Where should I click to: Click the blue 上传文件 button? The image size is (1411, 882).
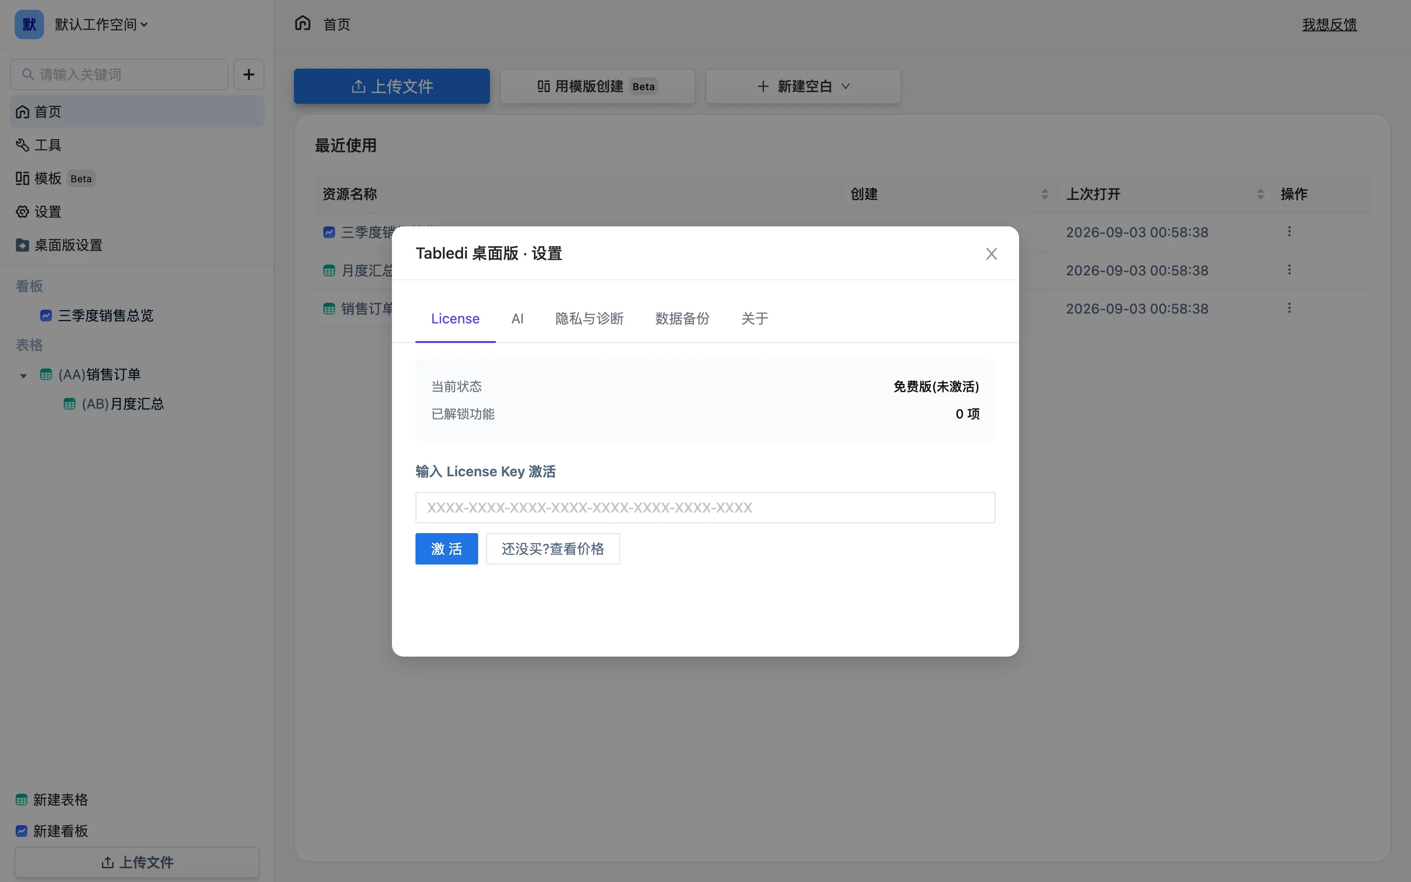pos(392,86)
